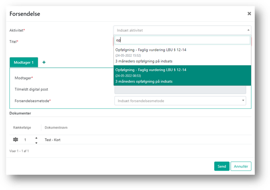This screenshot has width=270, height=190.
Task: Close the Forsendelse dialog with X
Action: pyautogui.click(x=249, y=13)
